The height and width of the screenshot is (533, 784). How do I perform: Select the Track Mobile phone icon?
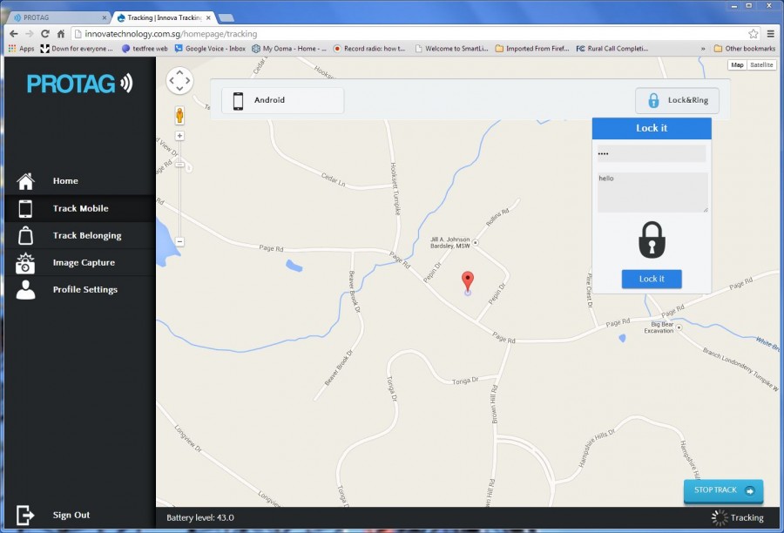pos(25,209)
